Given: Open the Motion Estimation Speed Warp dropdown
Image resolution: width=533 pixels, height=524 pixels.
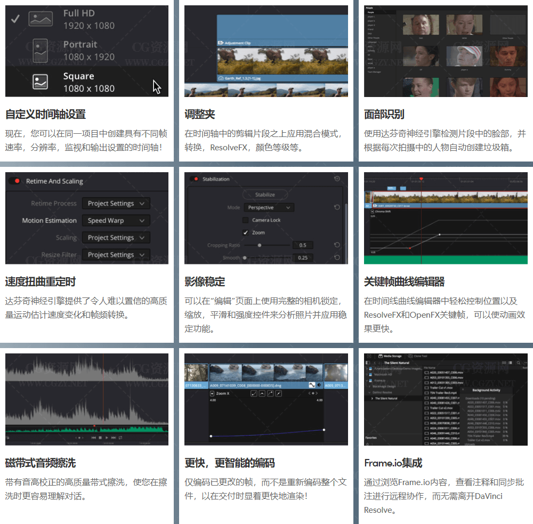Looking at the screenshot, I should pyautogui.click(x=116, y=221).
